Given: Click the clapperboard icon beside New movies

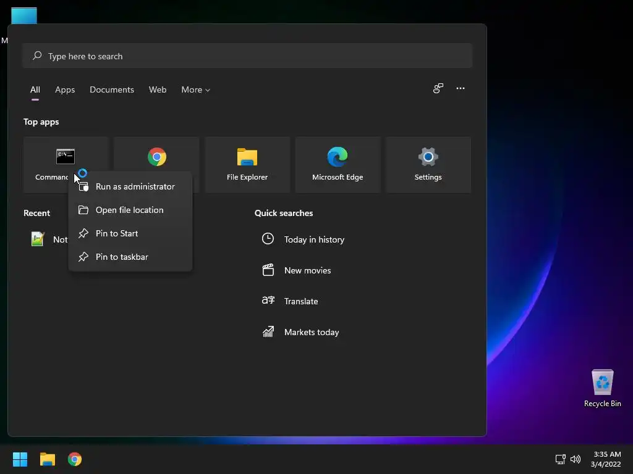Looking at the screenshot, I should tap(268, 270).
